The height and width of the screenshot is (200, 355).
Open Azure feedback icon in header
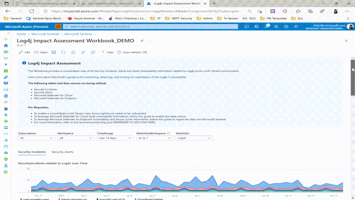tap(296, 27)
